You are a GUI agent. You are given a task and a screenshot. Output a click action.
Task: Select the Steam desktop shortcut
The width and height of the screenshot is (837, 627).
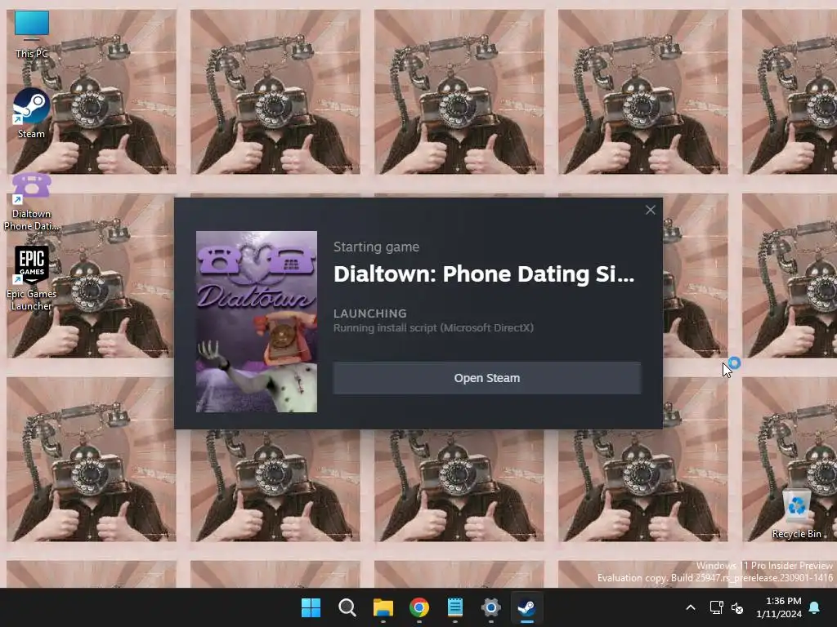tap(32, 113)
